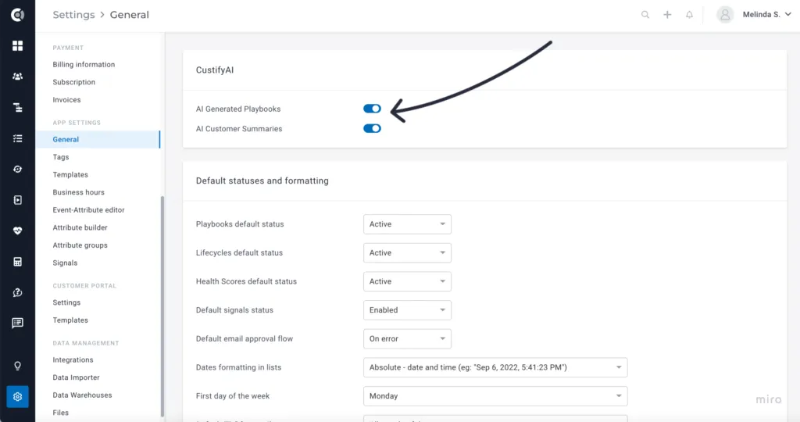
Task: Click the 'CustifyAI' section heading
Action: [x=215, y=70]
